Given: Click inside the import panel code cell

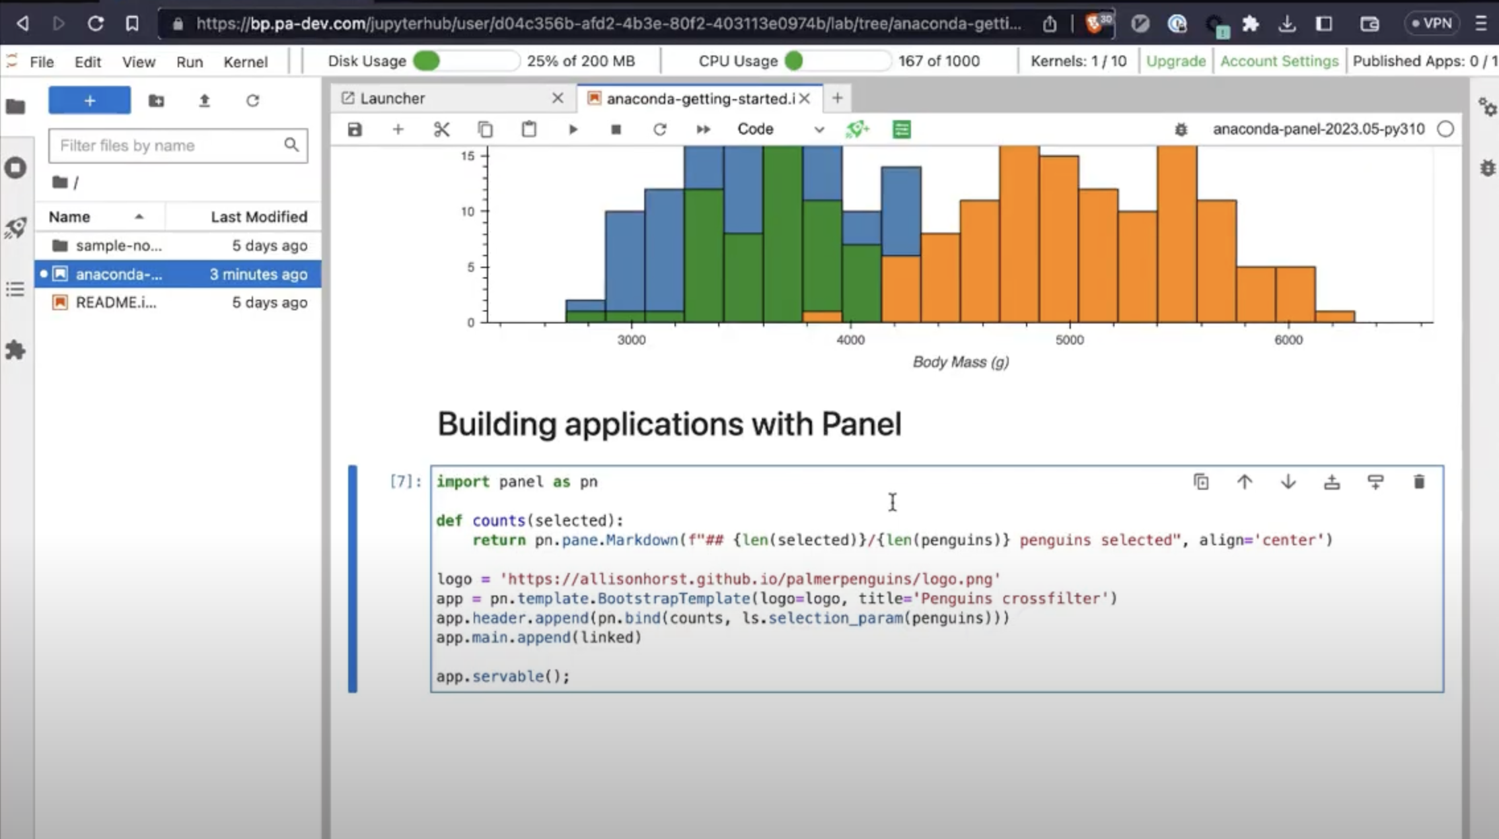Looking at the screenshot, I should pyautogui.click(x=937, y=579).
